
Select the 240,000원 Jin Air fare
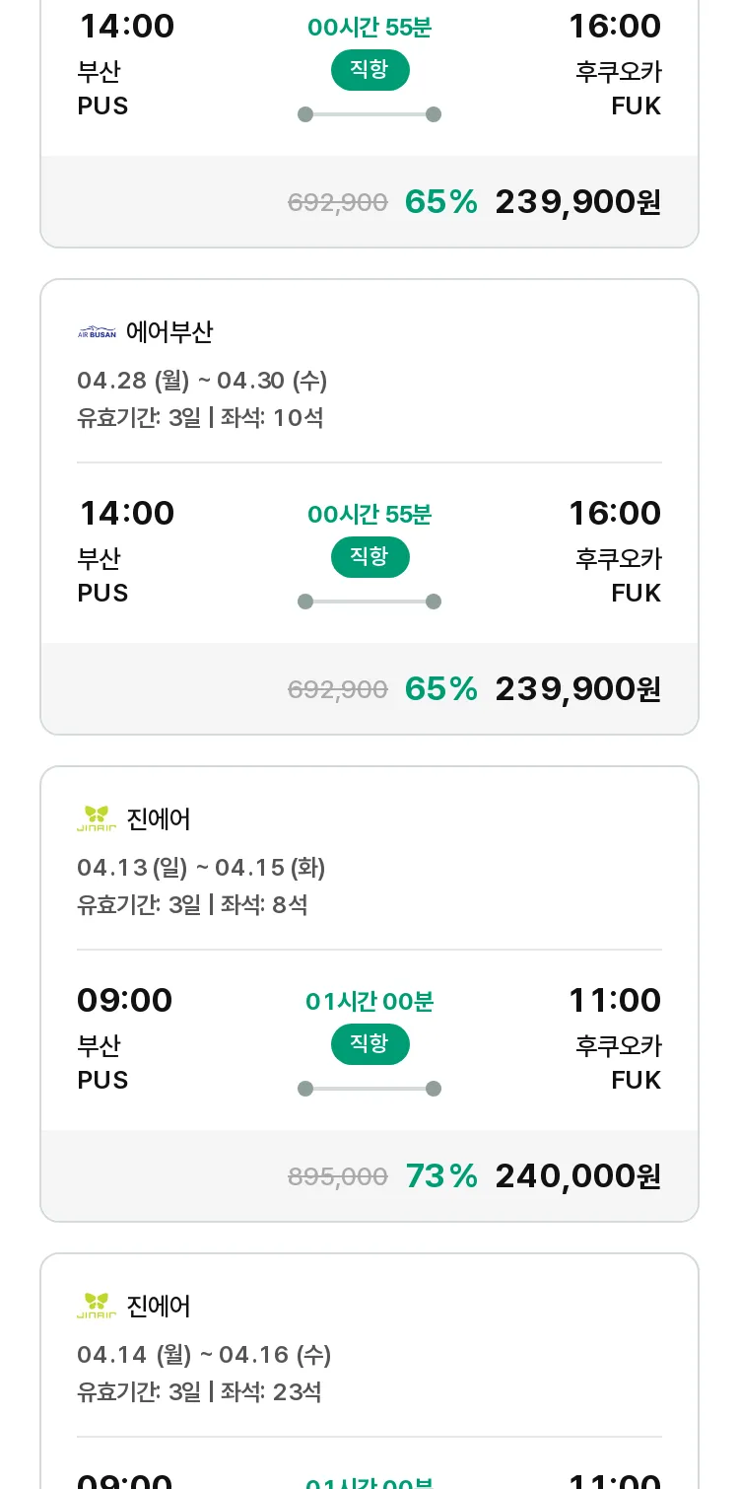(x=577, y=1175)
